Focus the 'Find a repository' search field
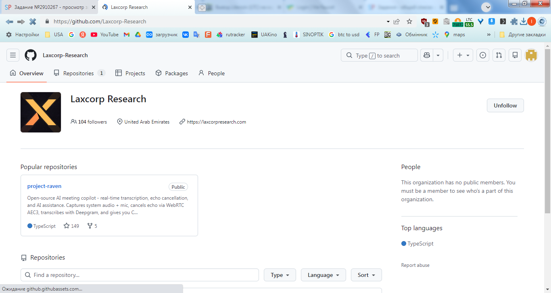The height and width of the screenshot is (293, 551). tap(140, 275)
